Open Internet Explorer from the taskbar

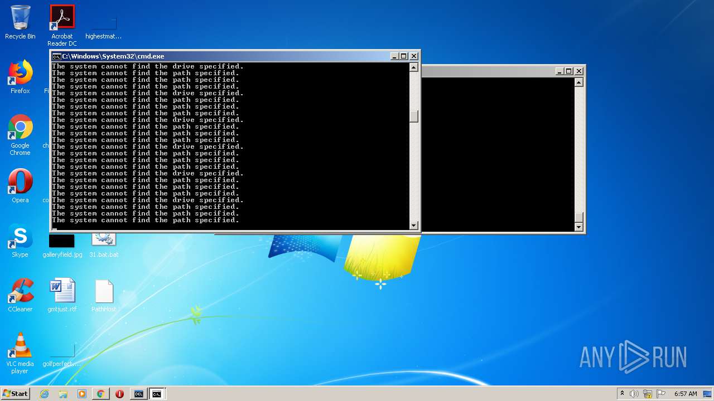click(45, 394)
